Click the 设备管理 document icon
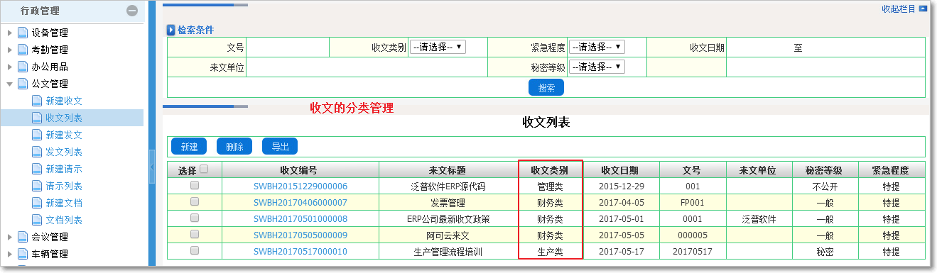Viewport: 937px width, 273px height. (x=23, y=33)
